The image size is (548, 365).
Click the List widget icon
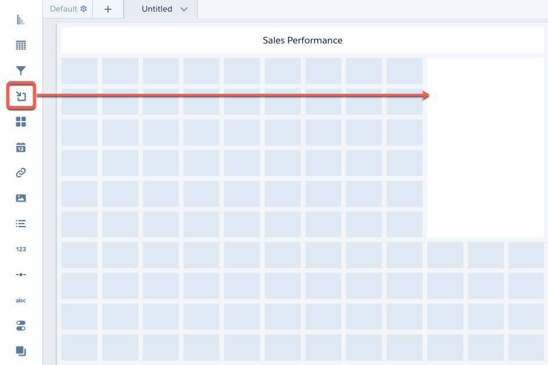click(x=21, y=224)
